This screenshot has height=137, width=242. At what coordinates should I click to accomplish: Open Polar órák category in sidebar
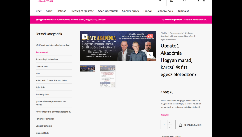click(40, 87)
